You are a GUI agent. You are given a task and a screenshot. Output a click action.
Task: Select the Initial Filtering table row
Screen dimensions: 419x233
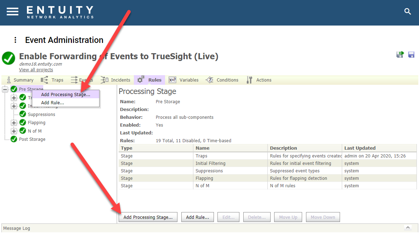click(267, 163)
